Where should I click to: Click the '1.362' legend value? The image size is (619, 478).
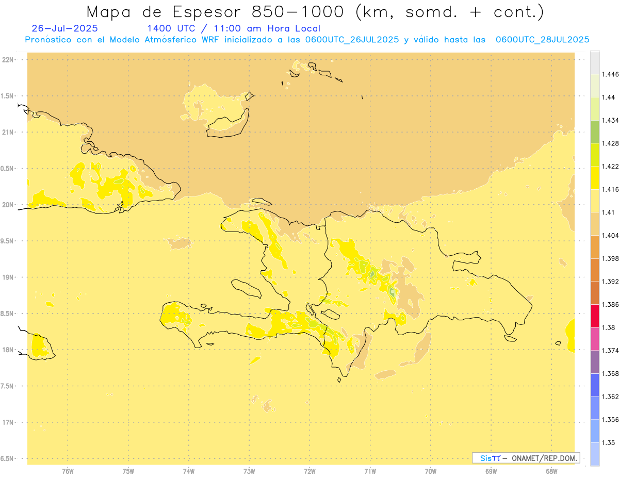[610, 397]
